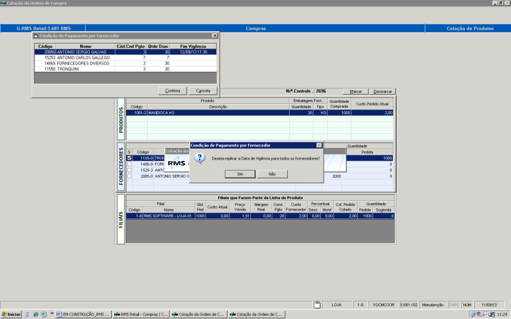Click the Desmarcar button
The width and height of the screenshot is (511, 319).
point(383,91)
